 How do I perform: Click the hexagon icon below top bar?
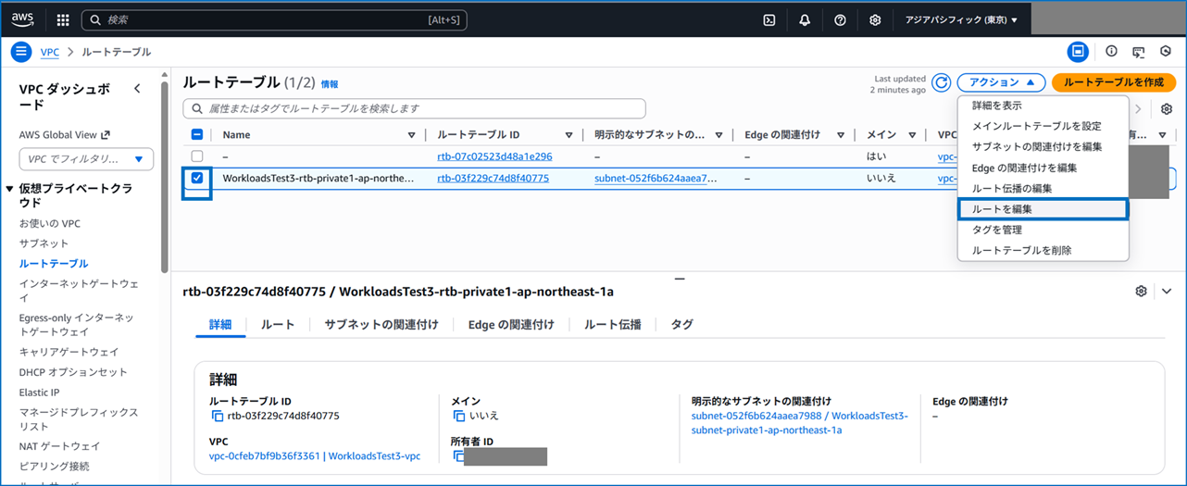pyautogui.click(x=1167, y=51)
